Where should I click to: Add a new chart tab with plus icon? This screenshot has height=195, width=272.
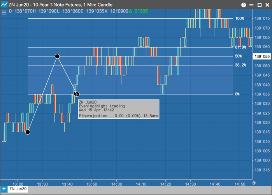pos(4,189)
